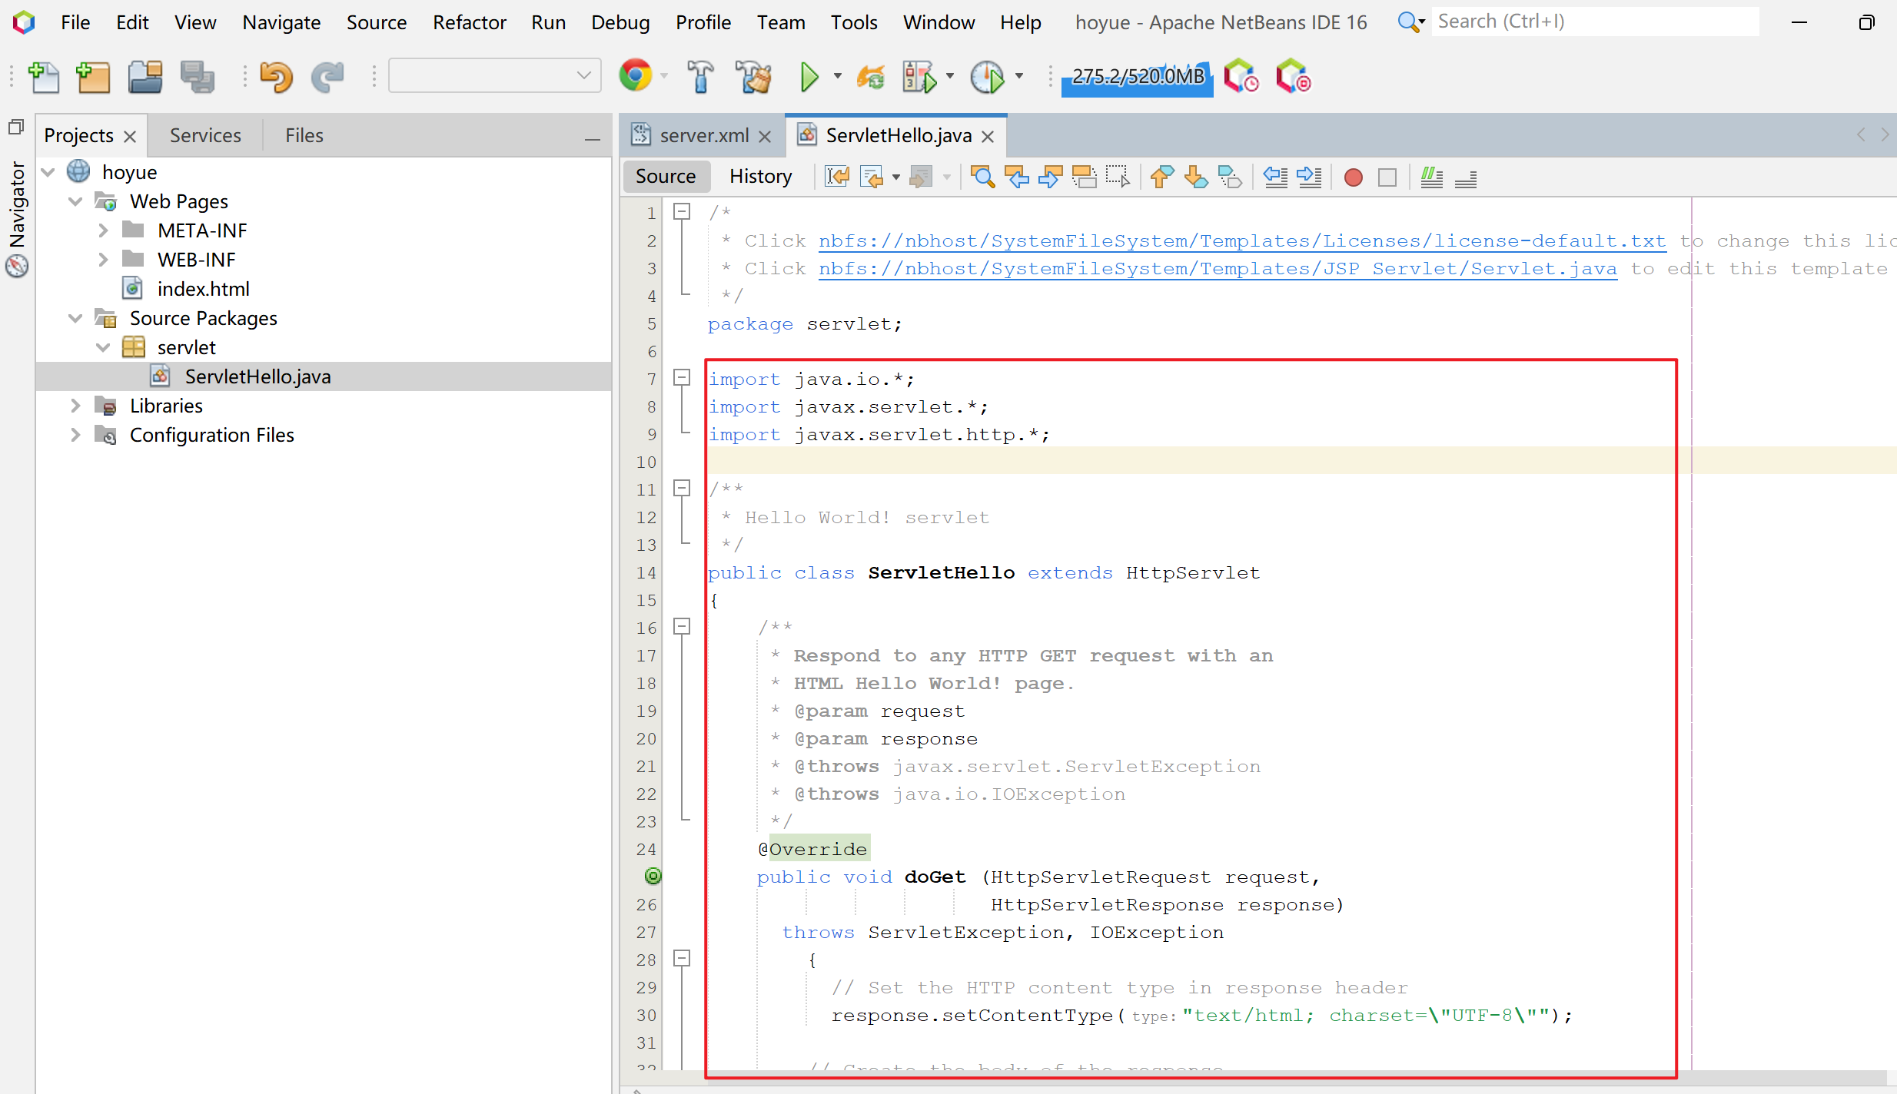
Task: Run the project with the green arrow
Action: [x=809, y=77]
